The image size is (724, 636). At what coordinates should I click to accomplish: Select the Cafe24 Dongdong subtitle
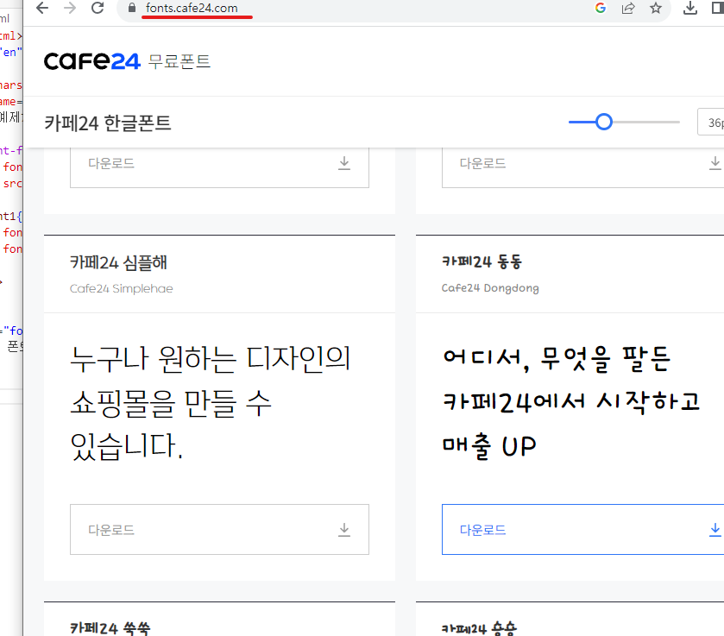(x=490, y=288)
